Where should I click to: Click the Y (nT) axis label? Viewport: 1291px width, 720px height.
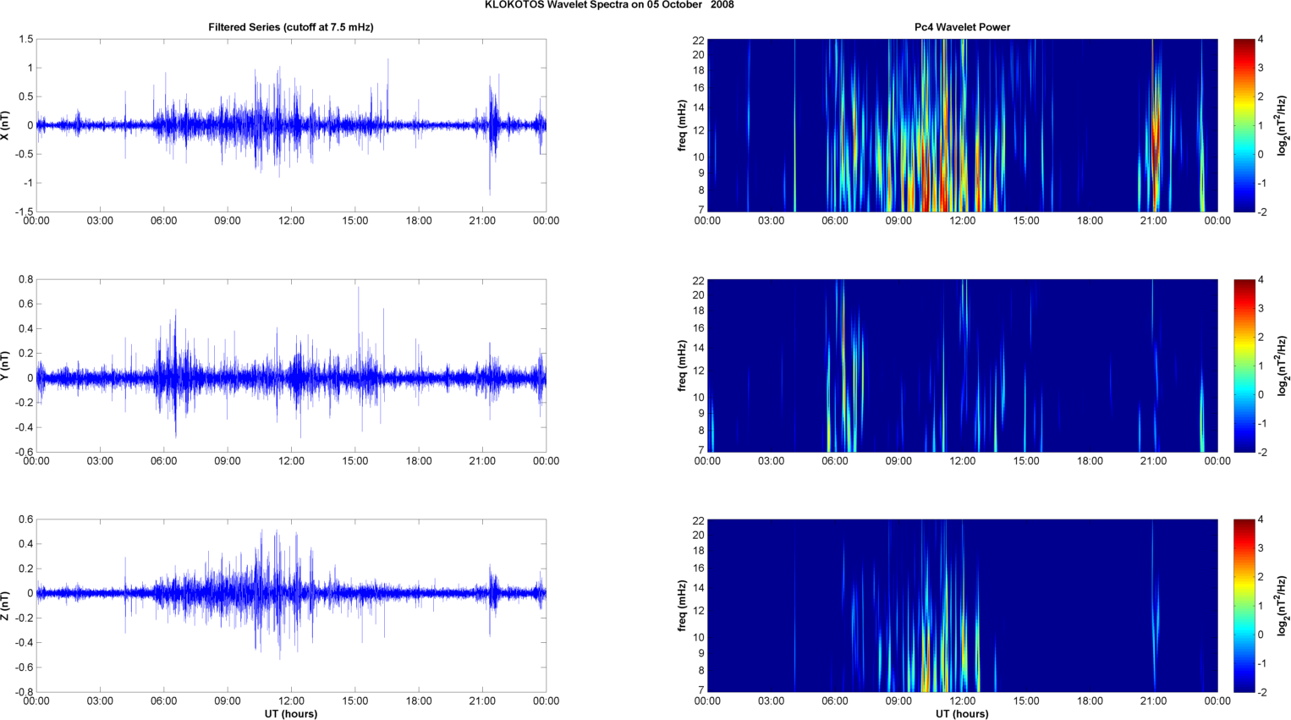(x=5, y=365)
